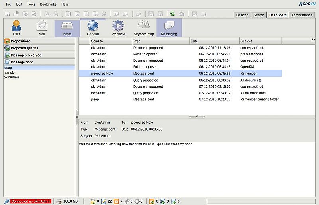Click the add document toolbar icon
This screenshot has height=205, width=319.
(x=68, y=14)
